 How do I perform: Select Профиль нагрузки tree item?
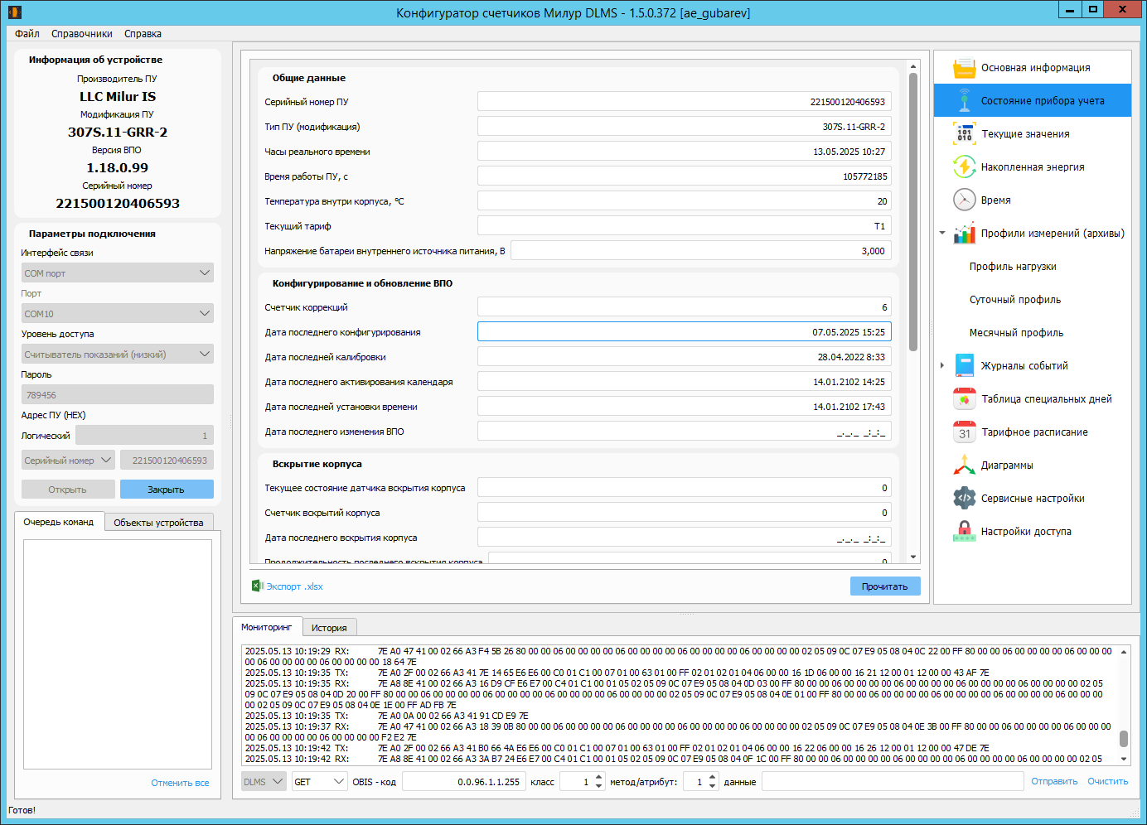click(x=1013, y=267)
